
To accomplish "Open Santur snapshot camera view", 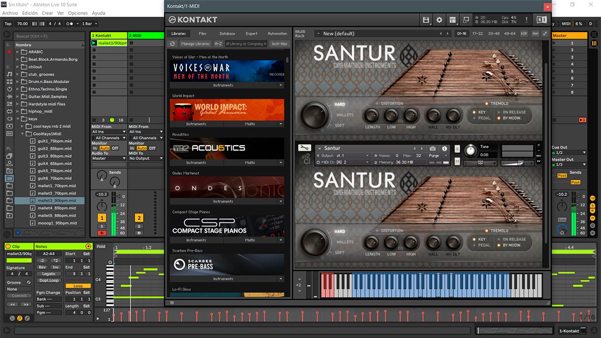I will pyautogui.click(x=433, y=149).
